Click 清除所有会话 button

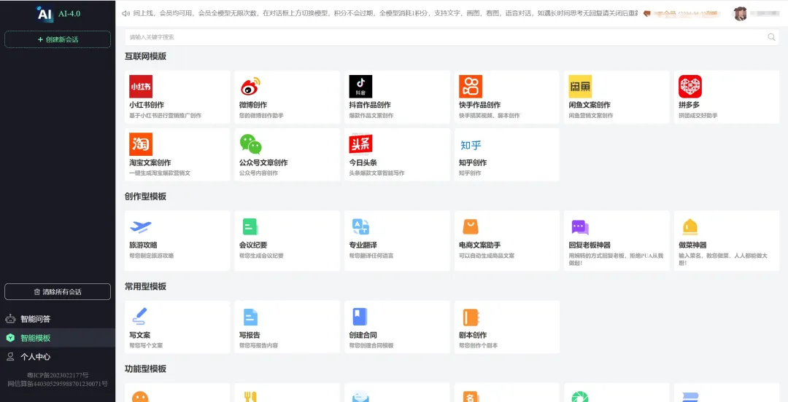pos(58,291)
